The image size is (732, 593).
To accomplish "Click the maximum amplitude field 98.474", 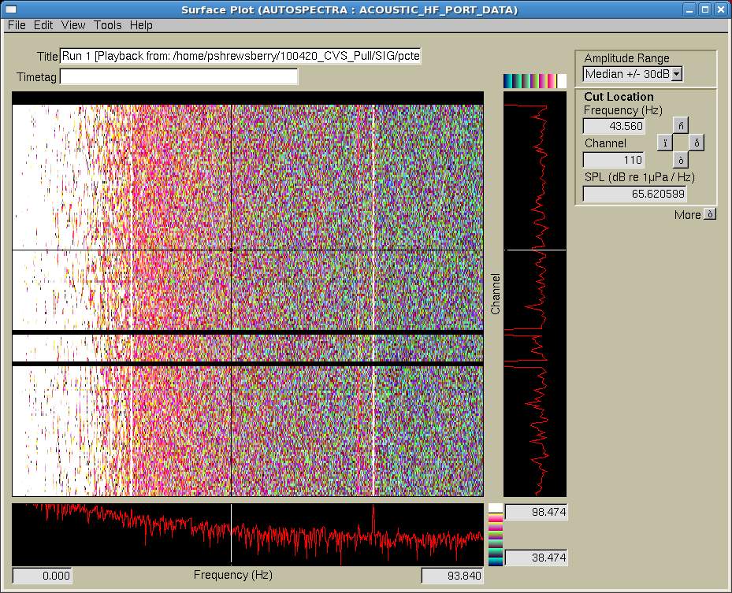I will 537,512.
